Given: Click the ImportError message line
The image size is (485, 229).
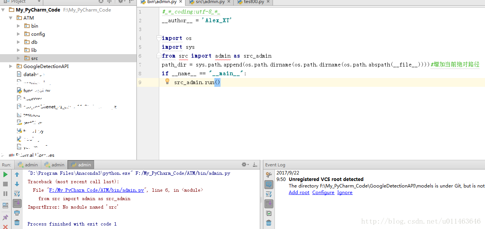Looking at the screenshot, I should (73, 207).
